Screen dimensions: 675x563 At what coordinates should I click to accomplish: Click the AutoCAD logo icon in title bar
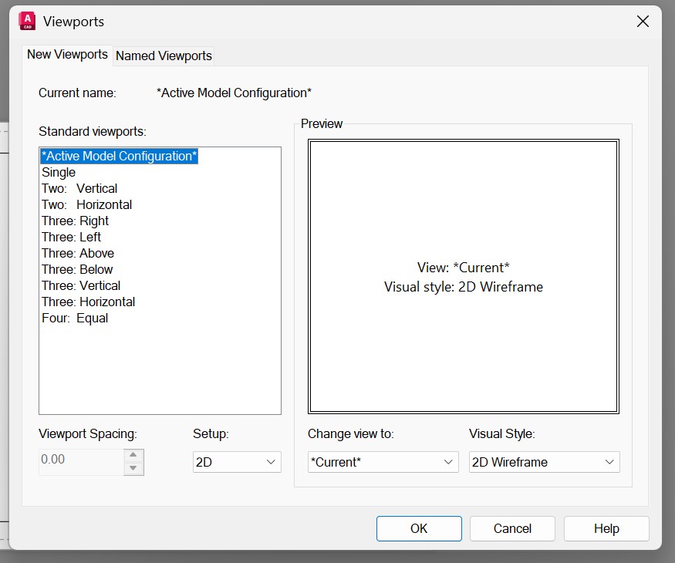[x=27, y=21]
